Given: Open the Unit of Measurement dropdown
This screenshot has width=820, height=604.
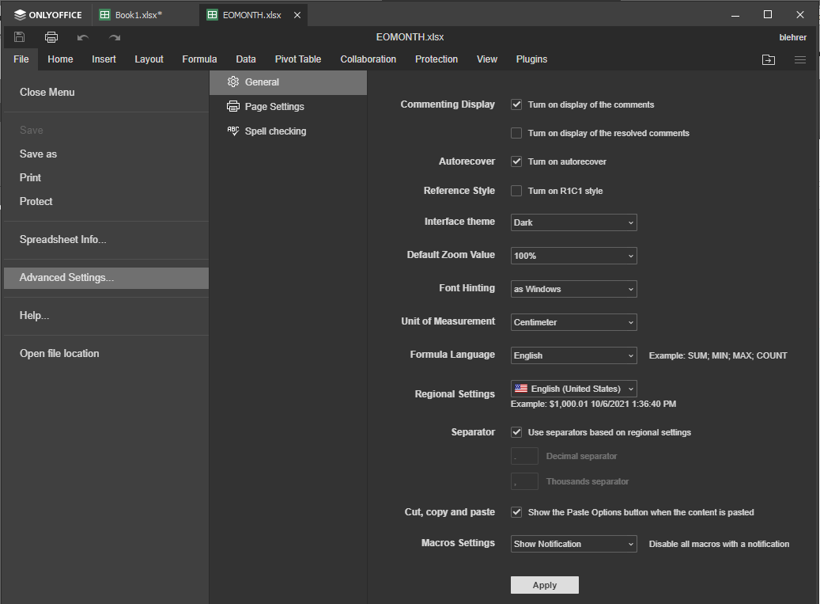Looking at the screenshot, I should (x=574, y=322).
